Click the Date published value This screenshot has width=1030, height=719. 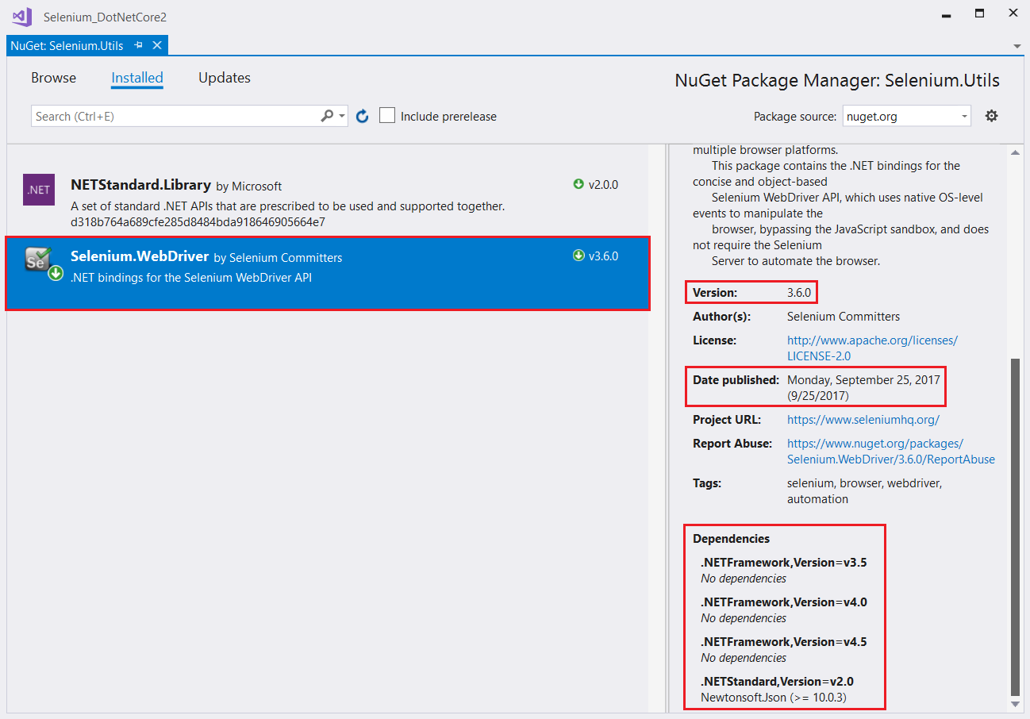click(x=863, y=387)
